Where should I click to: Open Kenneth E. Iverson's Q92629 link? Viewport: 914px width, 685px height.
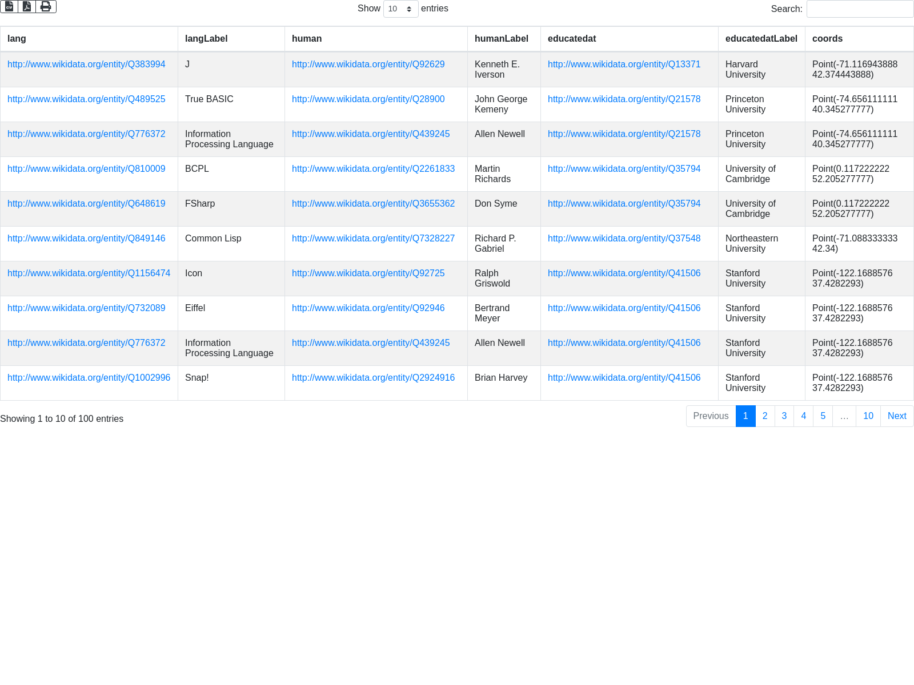[x=368, y=65]
